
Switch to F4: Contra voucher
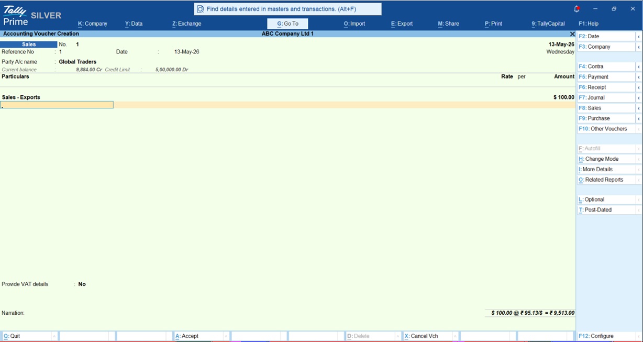point(606,67)
